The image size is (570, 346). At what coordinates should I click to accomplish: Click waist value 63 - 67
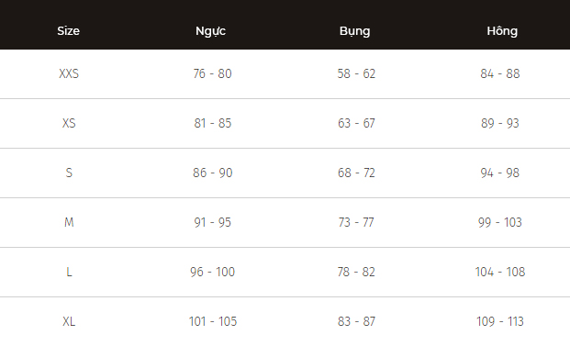click(356, 123)
